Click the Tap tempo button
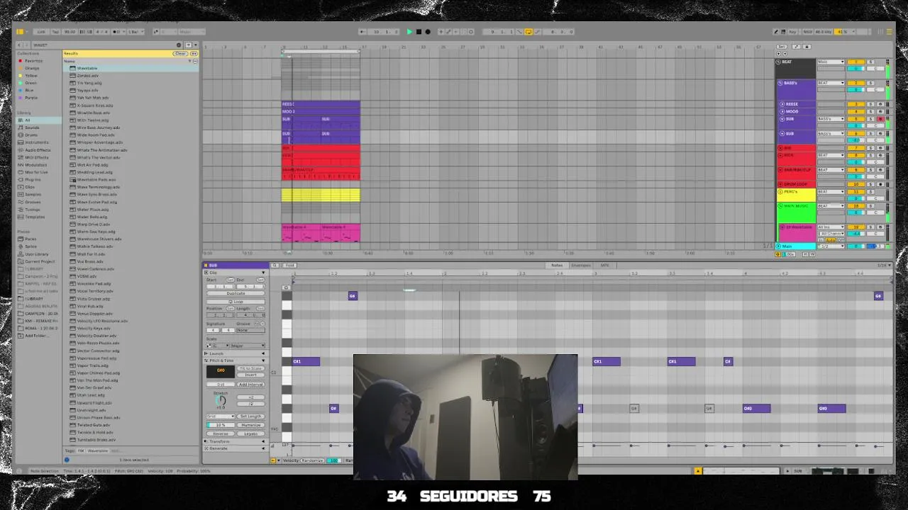 click(54, 32)
